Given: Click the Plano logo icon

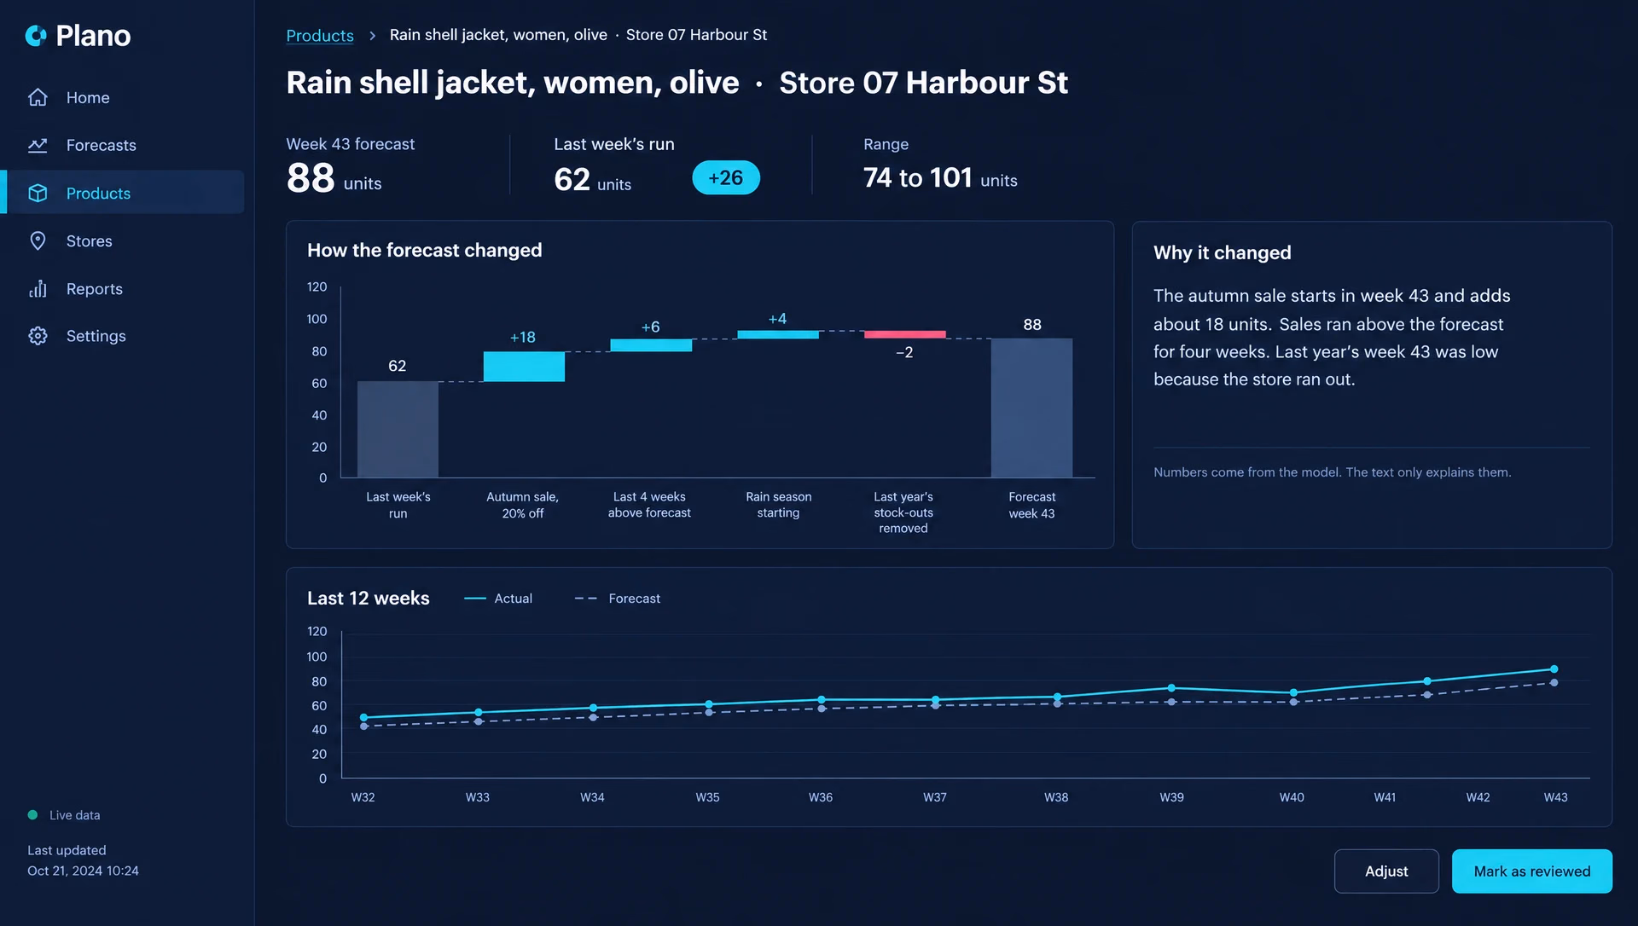Looking at the screenshot, I should tap(36, 36).
